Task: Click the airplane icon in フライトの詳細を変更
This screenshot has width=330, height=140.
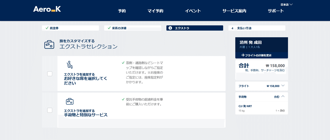Action: pyautogui.click(x=243, y=55)
